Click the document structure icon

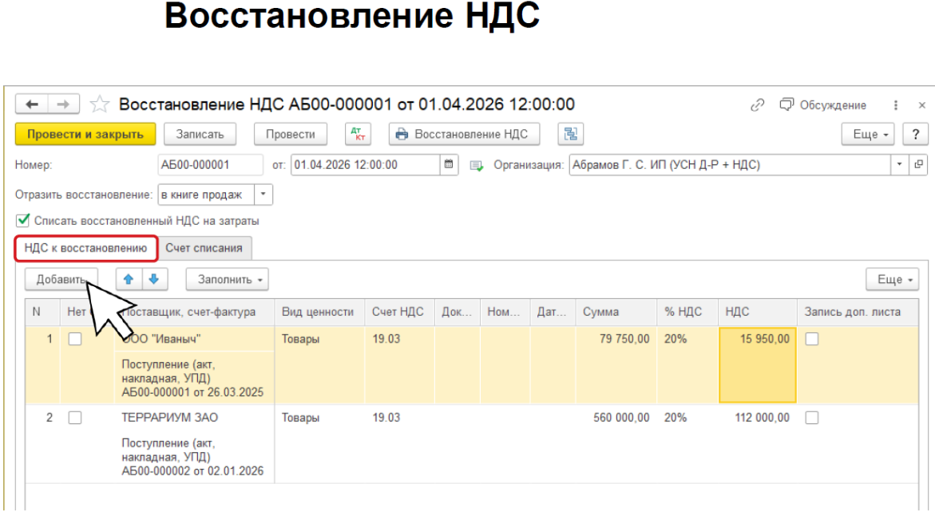571,134
